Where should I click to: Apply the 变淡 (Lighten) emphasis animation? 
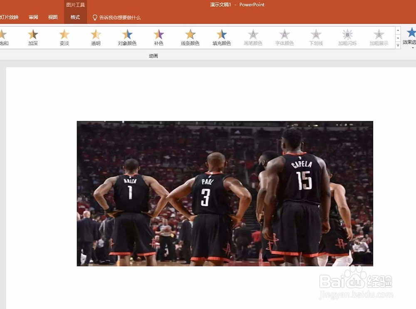64,37
